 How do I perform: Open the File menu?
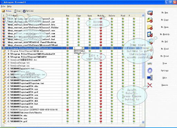3,6
